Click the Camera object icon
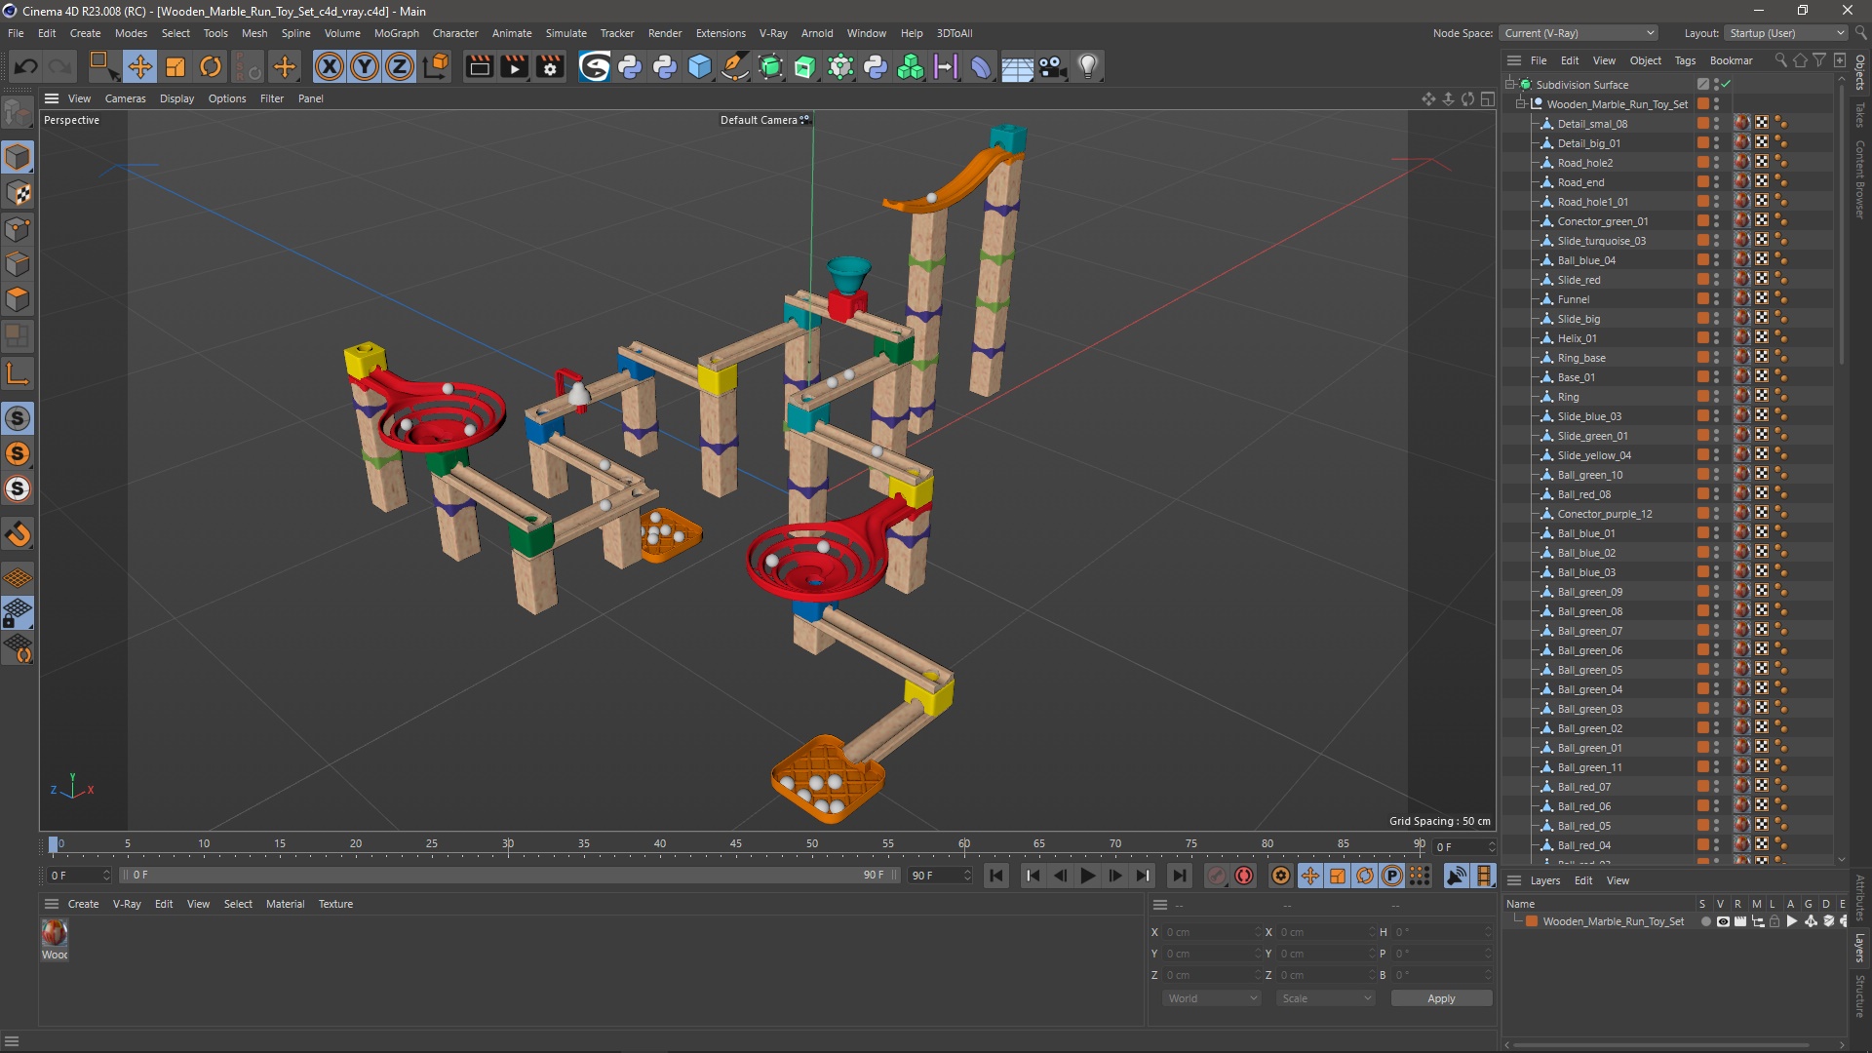 (1052, 66)
